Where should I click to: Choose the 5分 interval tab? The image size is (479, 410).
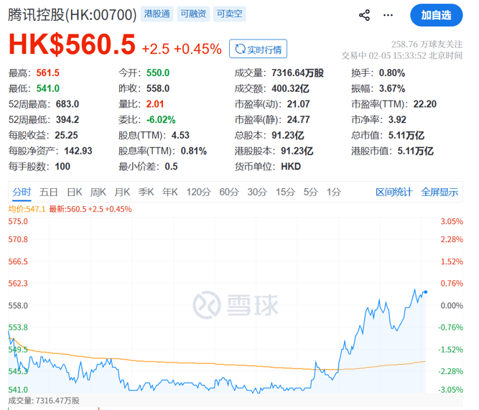[310, 192]
